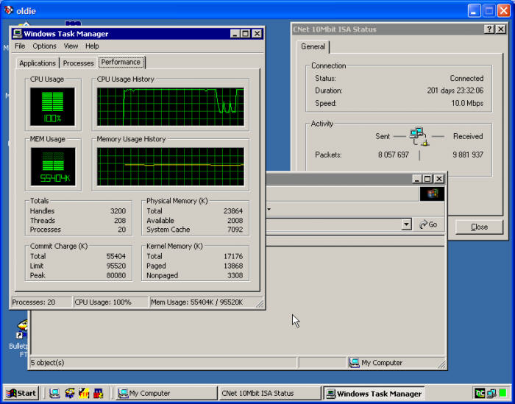515x404 pixels.
Task: Click Received packets count 9 881 937
Action: pos(468,155)
